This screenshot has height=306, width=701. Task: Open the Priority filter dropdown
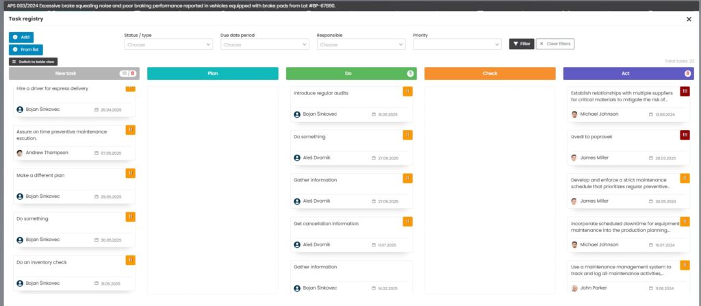coord(458,44)
